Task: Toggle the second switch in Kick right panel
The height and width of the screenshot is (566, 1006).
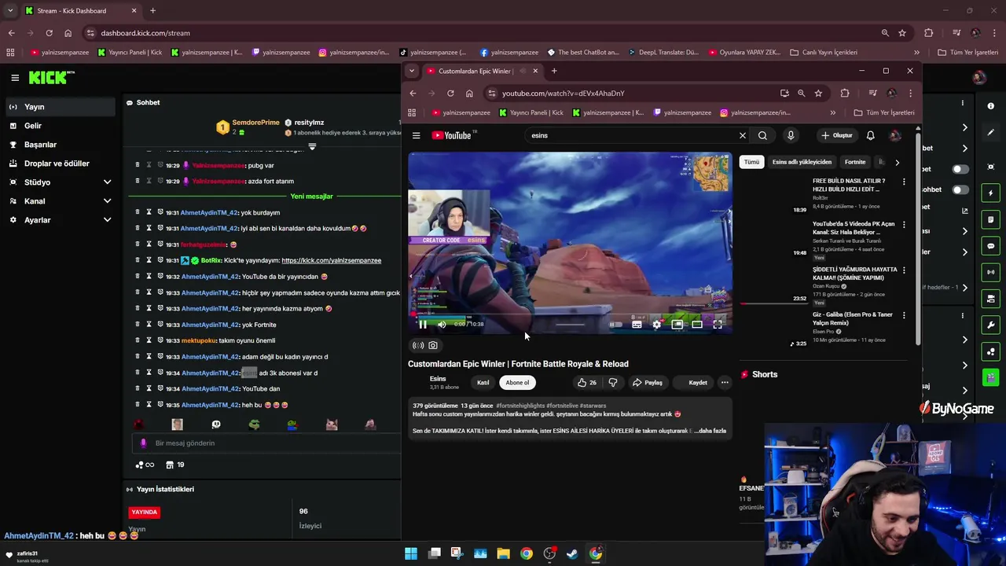Action: tap(960, 189)
